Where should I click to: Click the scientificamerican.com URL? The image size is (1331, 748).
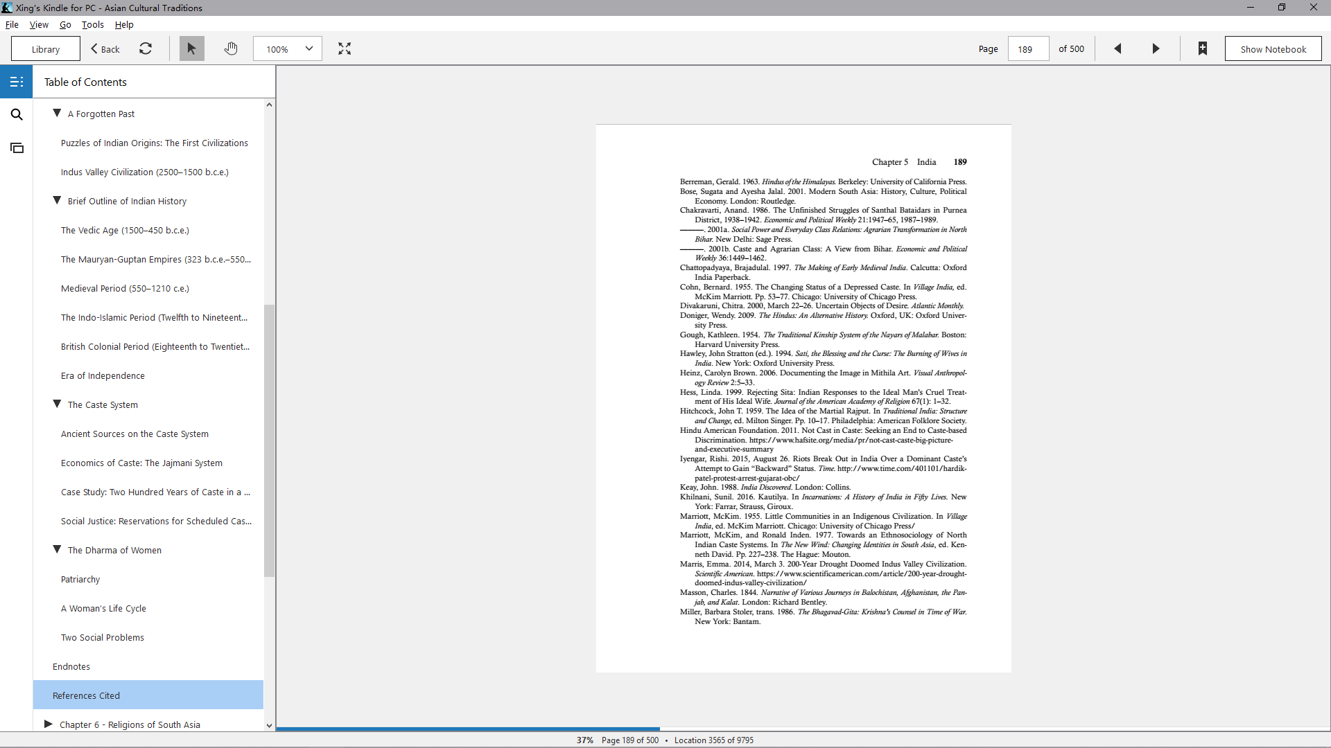[862, 573]
